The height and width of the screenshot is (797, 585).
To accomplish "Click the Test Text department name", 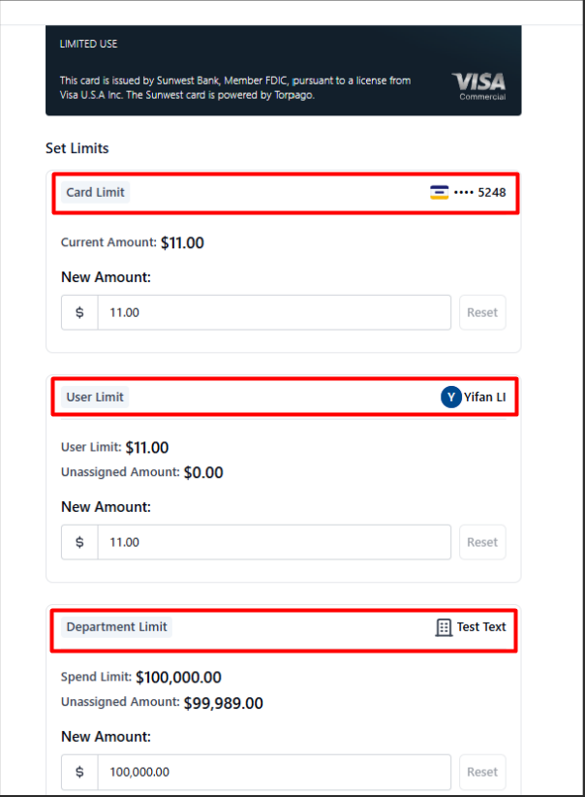I will tap(481, 627).
